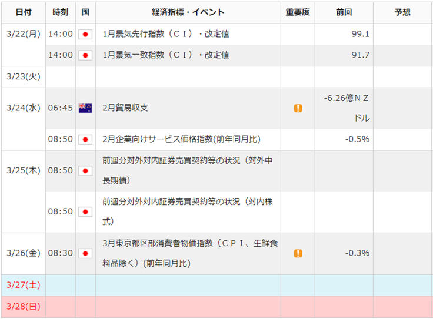The image size is (433, 319).
Task: Click Japan flag for 東京都区部消費者物価指数 row
Action: tap(85, 253)
